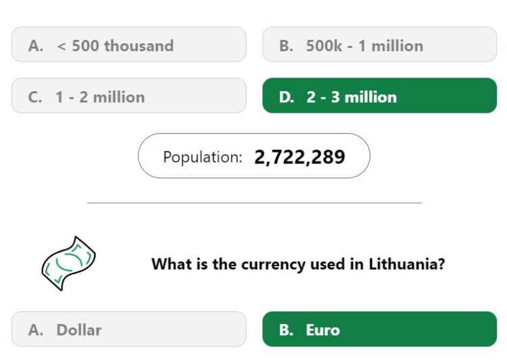Image resolution: width=507 pixels, height=362 pixels.
Task: Click the letter A. beside Dollar
Action: click(36, 330)
